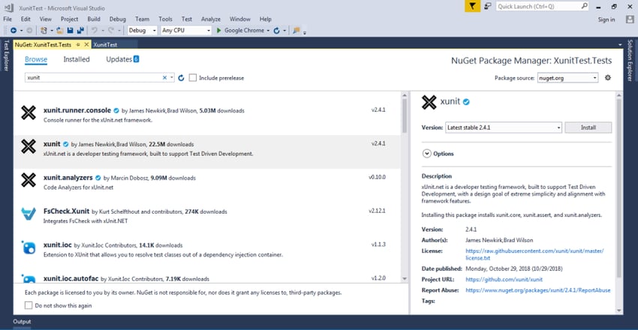Enable the Include prerelease checkbox

coord(193,77)
